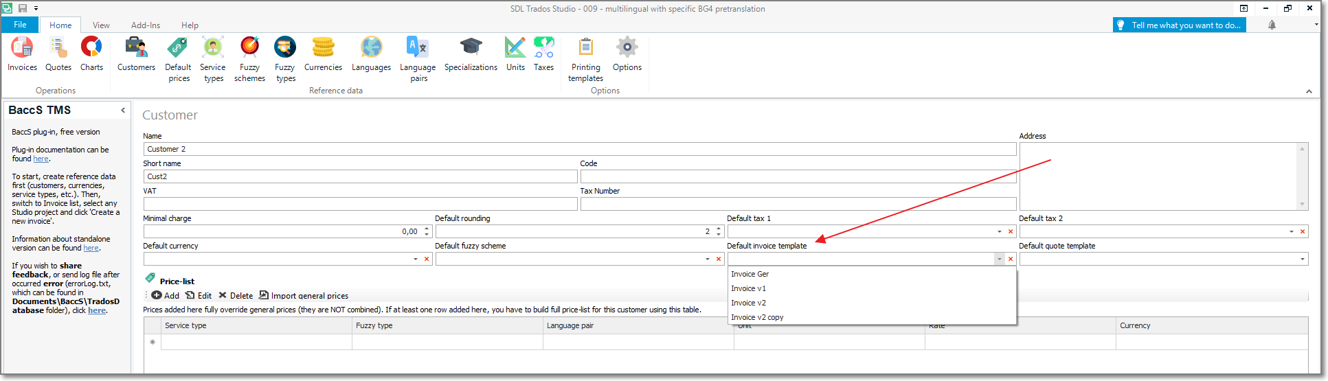Switch to the Add-Ins ribbon tab
Viewport: 1328px width, 381px height.
click(146, 25)
